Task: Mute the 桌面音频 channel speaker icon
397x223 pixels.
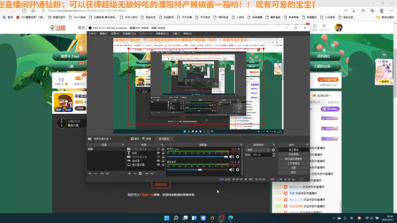Action: pos(231,169)
